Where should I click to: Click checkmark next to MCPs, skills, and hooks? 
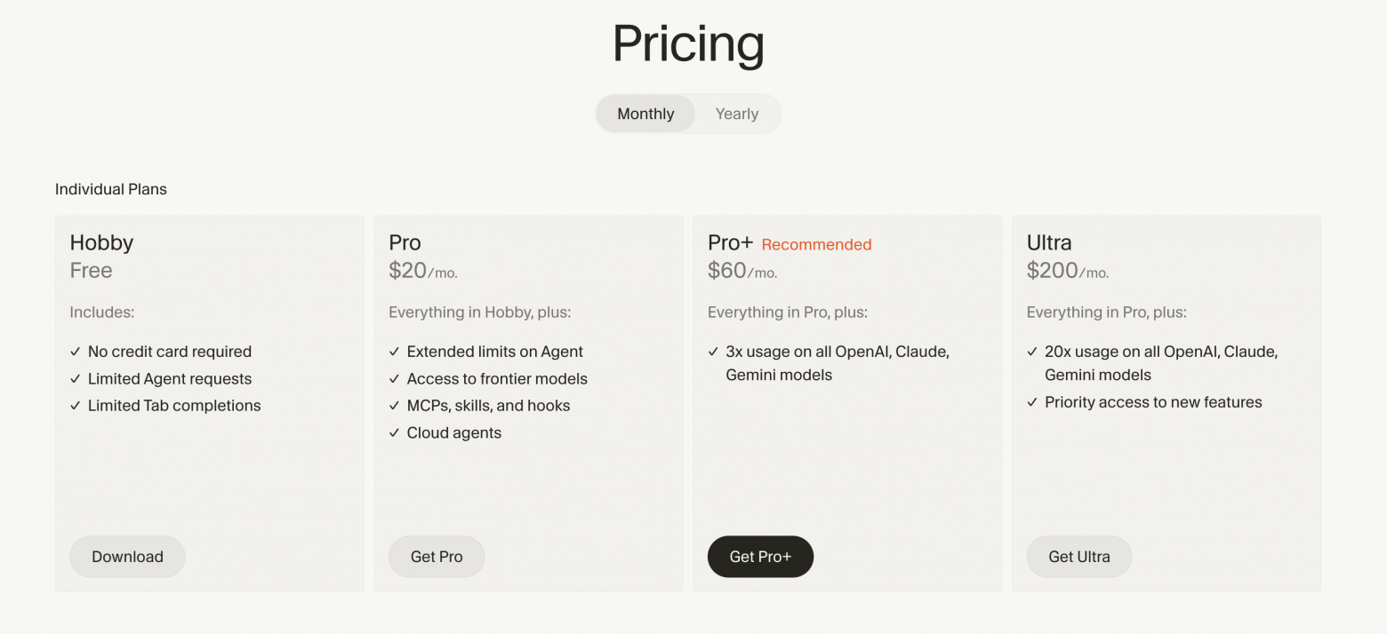click(395, 406)
